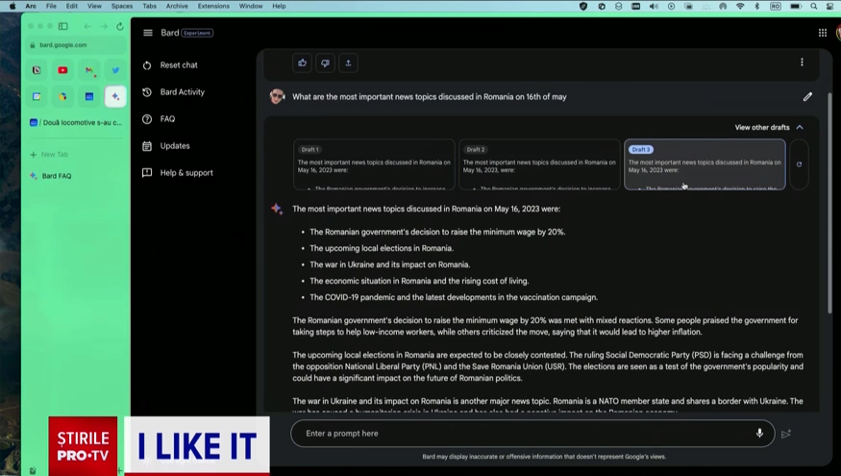Click the thumbs up icon
This screenshot has width=841, height=476.
tap(302, 63)
